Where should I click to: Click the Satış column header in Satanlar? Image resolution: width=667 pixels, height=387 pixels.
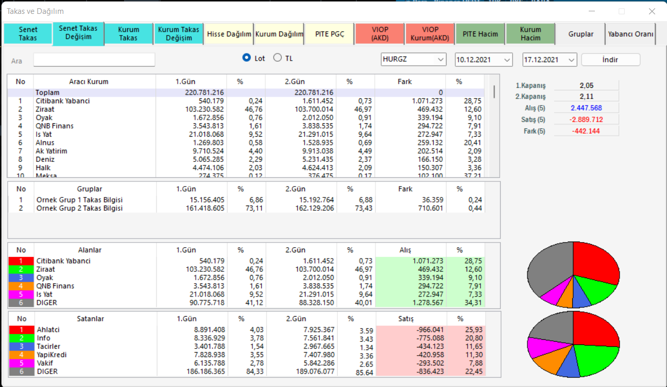click(x=405, y=319)
